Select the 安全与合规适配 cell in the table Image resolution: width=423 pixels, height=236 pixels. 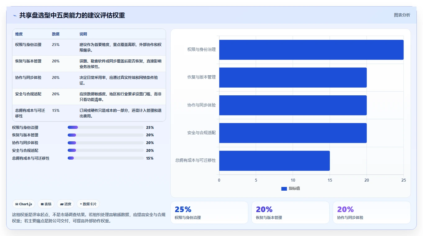pos(28,94)
